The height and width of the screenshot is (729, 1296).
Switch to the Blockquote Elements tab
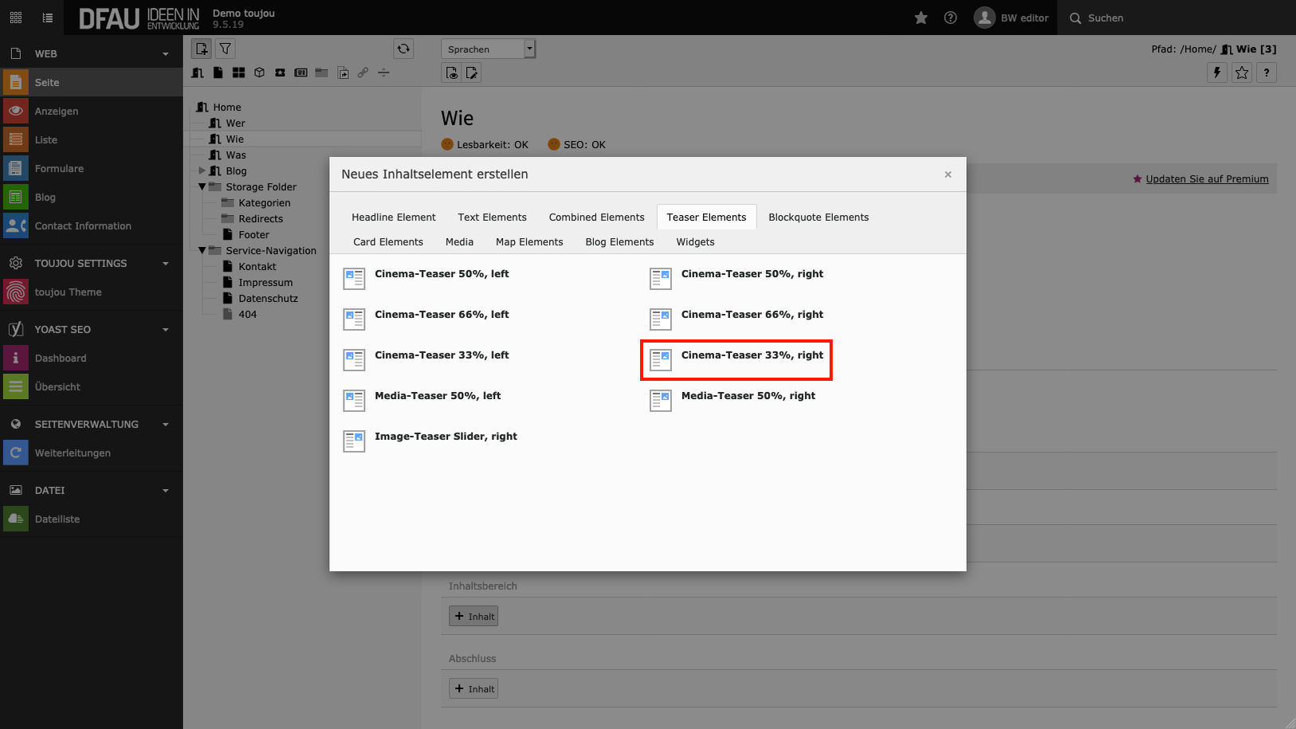[x=818, y=217]
